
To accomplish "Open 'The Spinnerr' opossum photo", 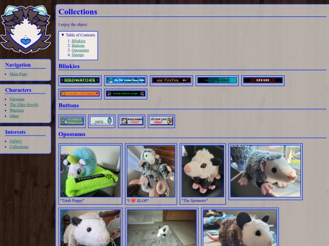I will (x=203, y=171).
